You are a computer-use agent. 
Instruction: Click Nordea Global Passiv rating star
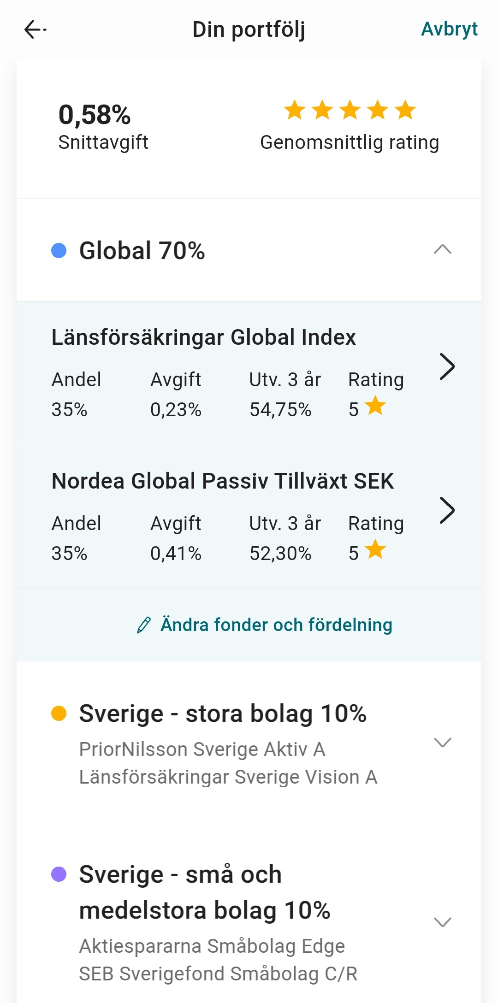[x=375, y=549]
